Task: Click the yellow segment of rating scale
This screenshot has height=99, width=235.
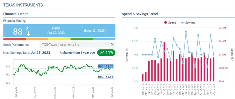Action: tap(59, 39)
